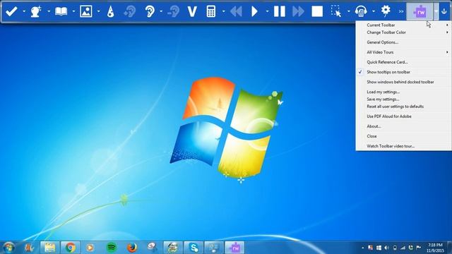Open the About... menu item

[x=403, y=126]
